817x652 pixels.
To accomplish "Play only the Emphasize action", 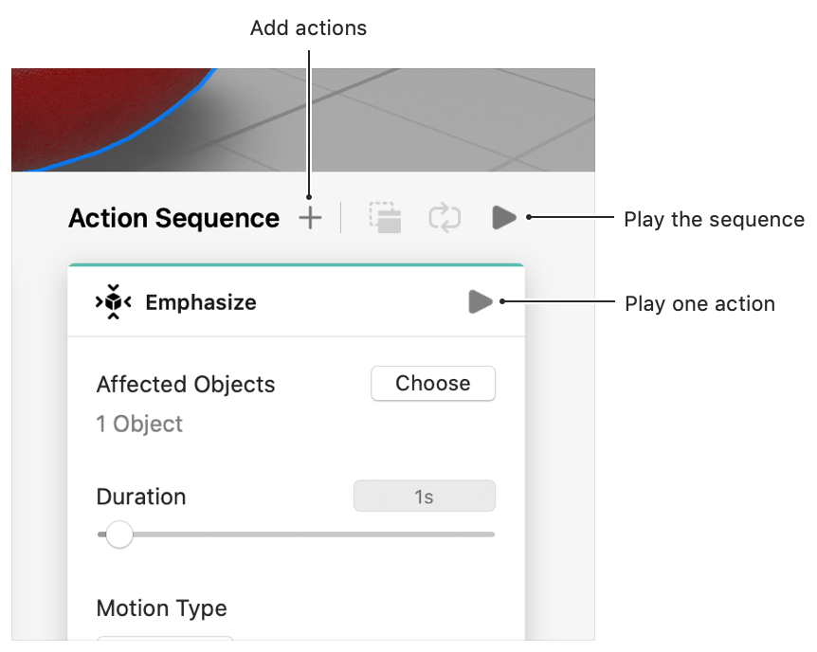I will click(x=481, y=302).
